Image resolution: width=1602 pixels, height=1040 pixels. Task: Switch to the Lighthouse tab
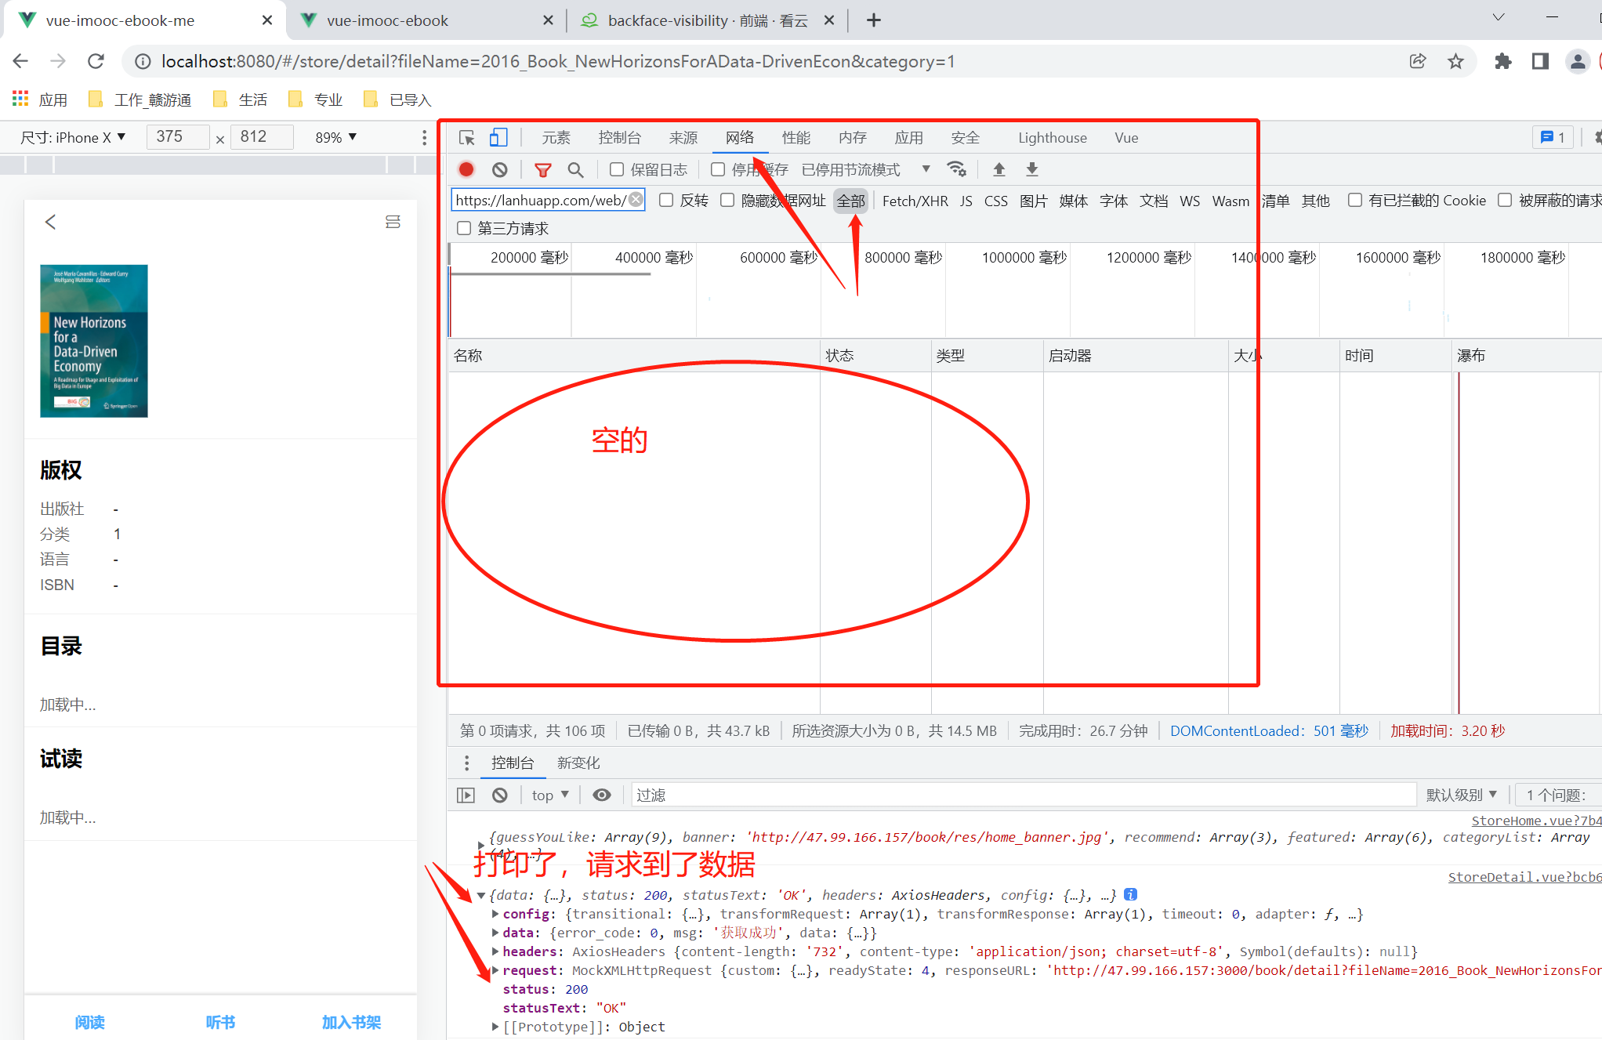point(1052,138)
